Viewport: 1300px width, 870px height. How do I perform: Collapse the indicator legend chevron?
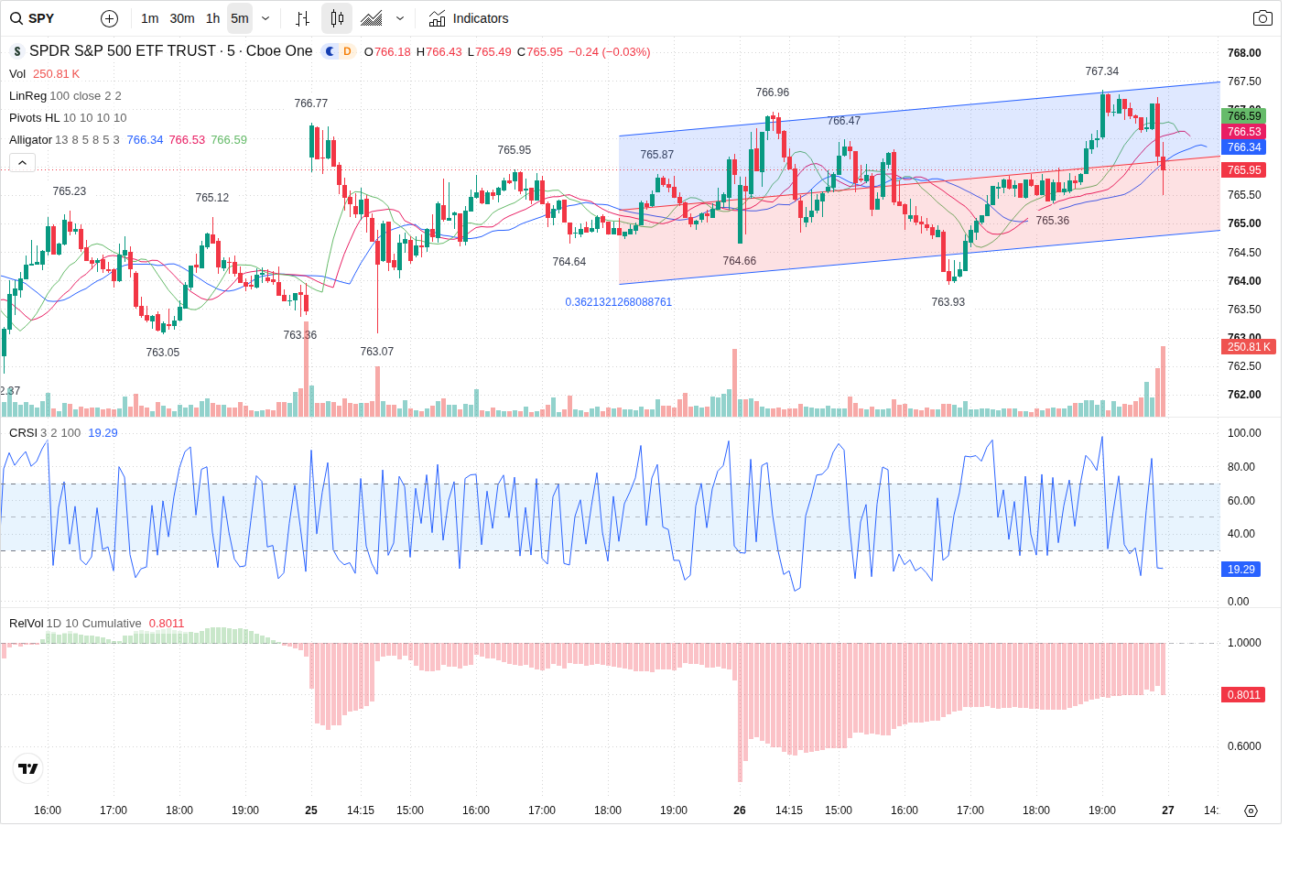(x=23, y=162)
